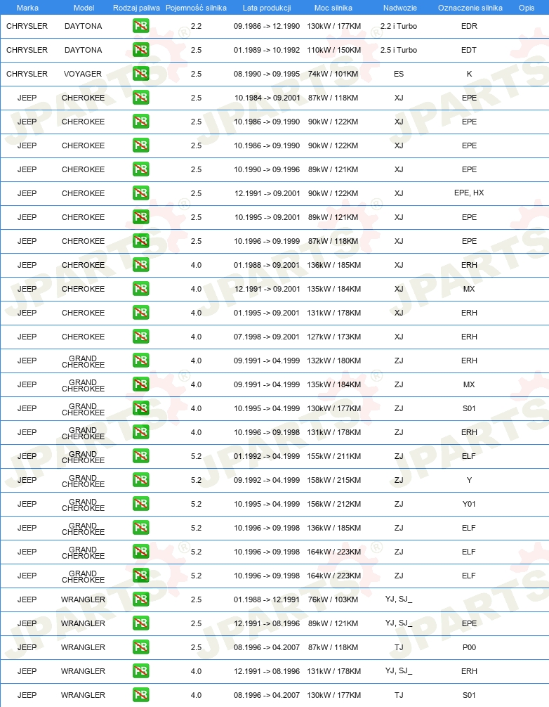Click the Lata produkcji column header
The image size is (549, 707).
pos(267,8)
